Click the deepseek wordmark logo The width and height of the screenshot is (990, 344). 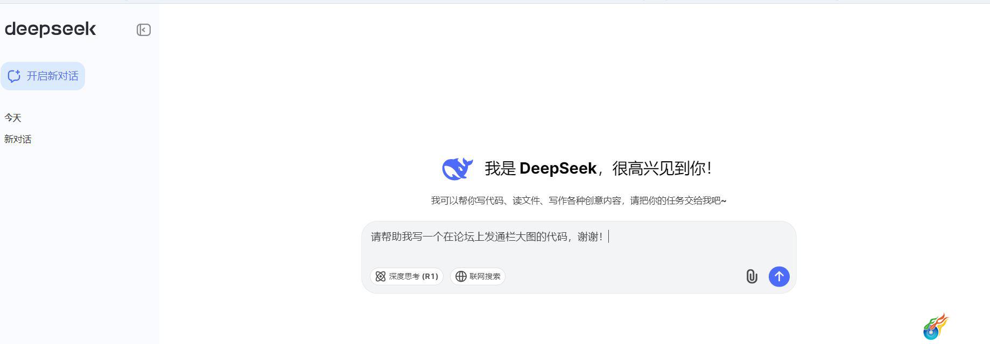click(x=50, y=29)
